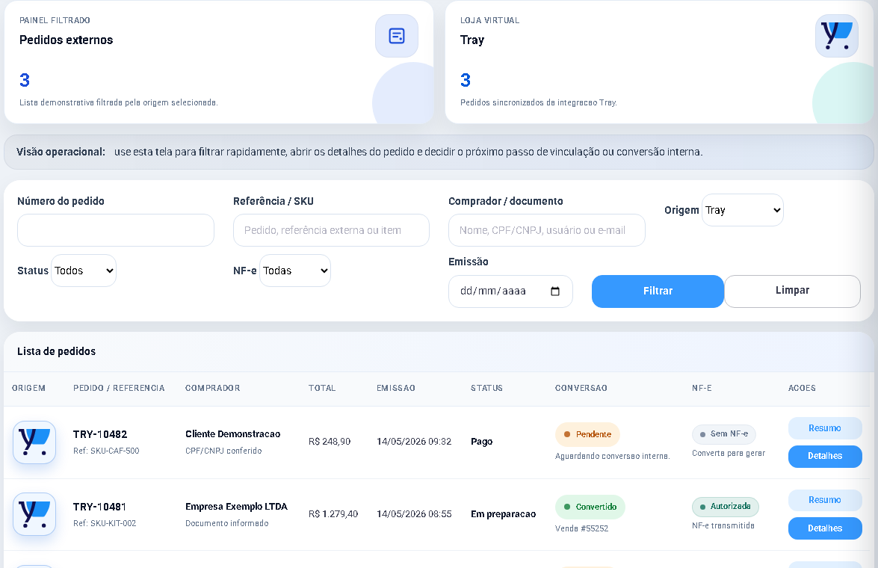Click the Sem NF-e badge
Image resolution: width=878 pixels, height=568 pixels.
pos(724,434)
